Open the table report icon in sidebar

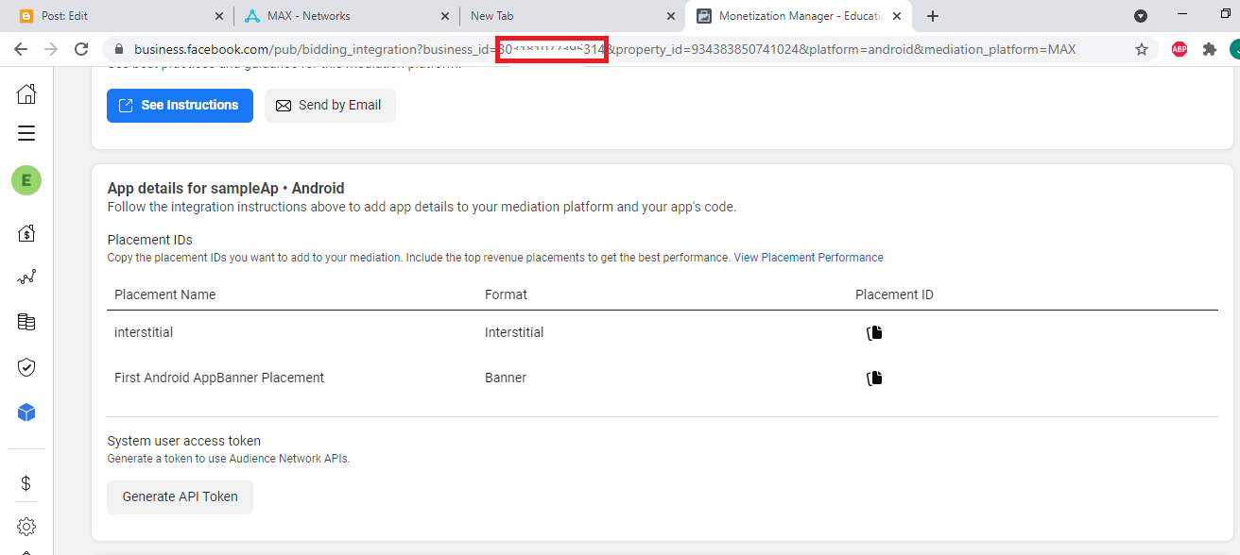tap(26, 322)
